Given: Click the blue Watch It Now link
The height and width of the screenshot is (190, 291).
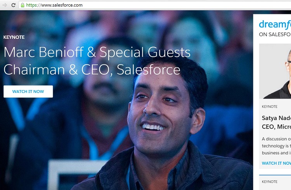Looking at the screenshot, I should pyautogui.click(x=276, y=163).
